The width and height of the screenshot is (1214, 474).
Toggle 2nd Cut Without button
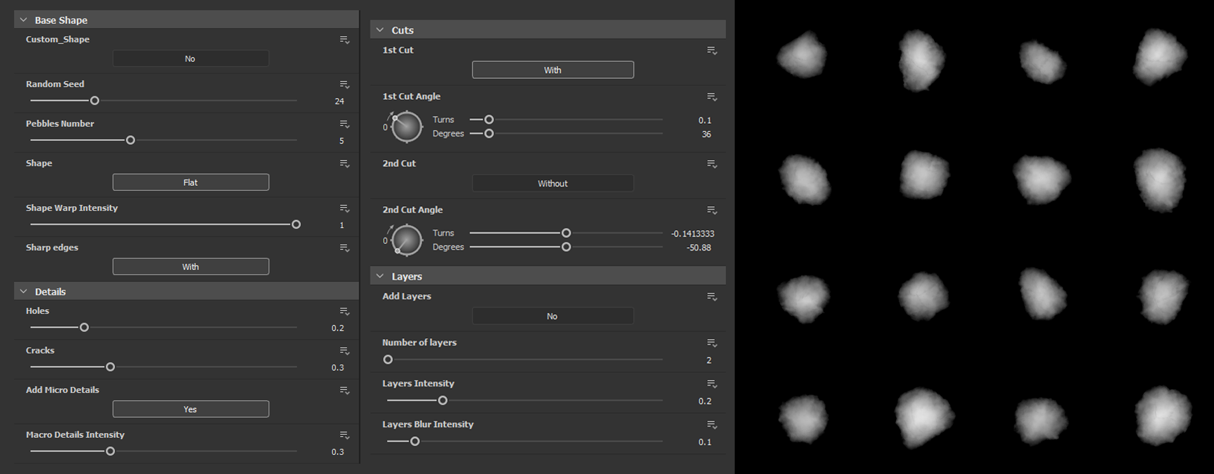click(553, 183)
